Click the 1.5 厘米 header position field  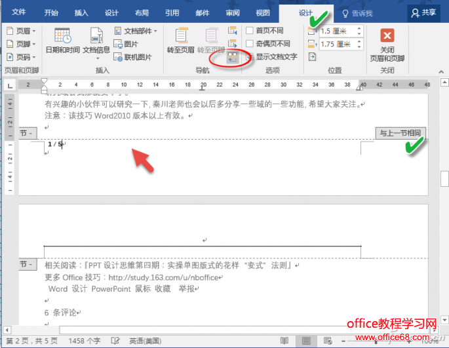pos(337,31)
